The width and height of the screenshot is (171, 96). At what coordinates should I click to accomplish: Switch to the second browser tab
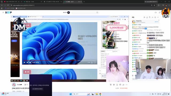(33, 2)
